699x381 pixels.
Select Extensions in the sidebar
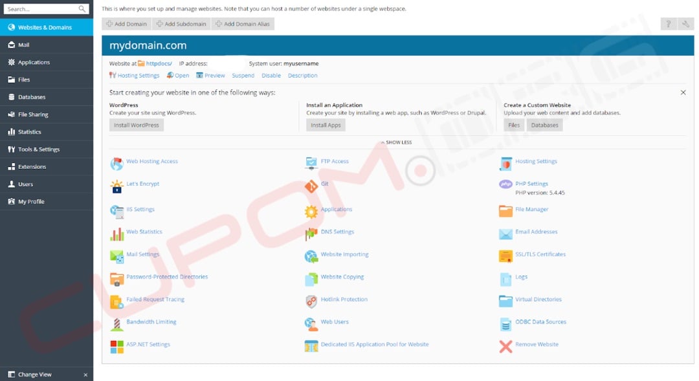click(47, 166)
